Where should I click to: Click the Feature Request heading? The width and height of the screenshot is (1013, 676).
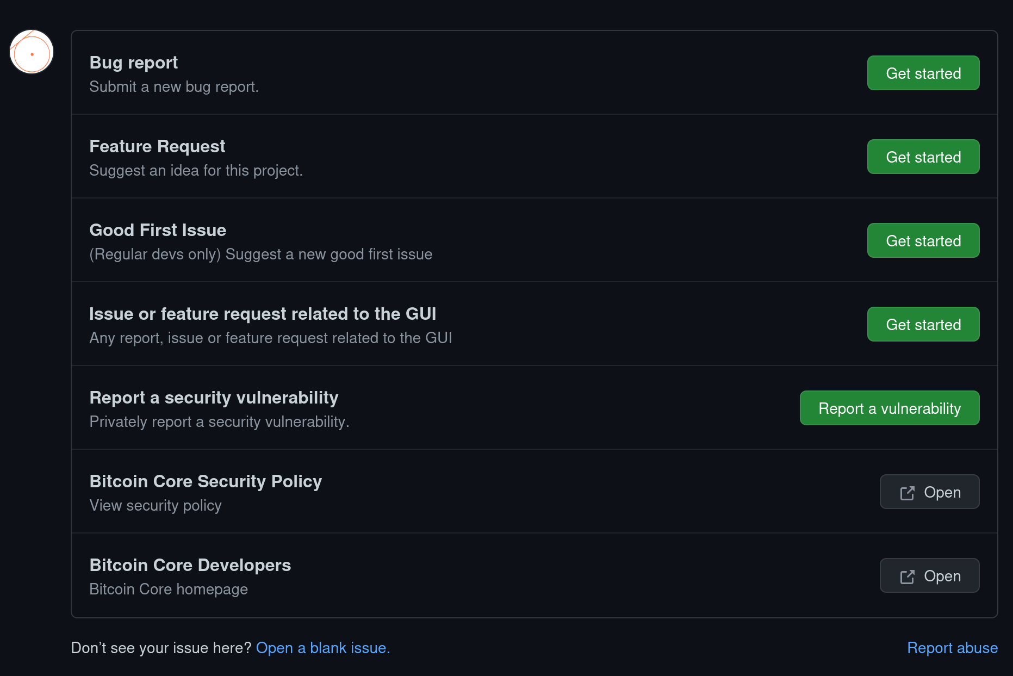pos(157,146)
